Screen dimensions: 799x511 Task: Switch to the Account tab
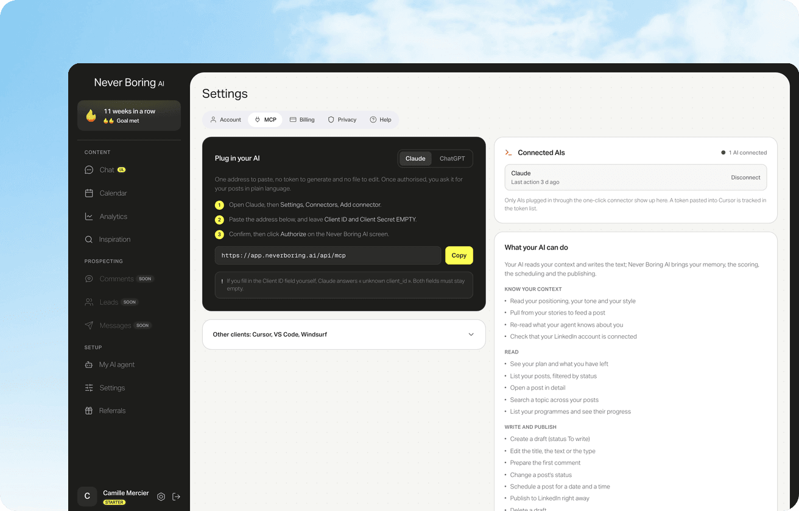225,120
